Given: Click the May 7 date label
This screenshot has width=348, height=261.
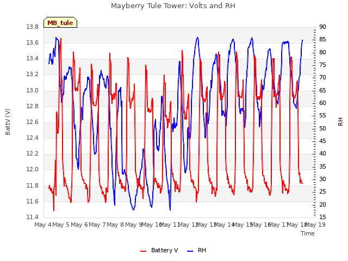Looking at the screenshot, I should click(x=97, y=225).
